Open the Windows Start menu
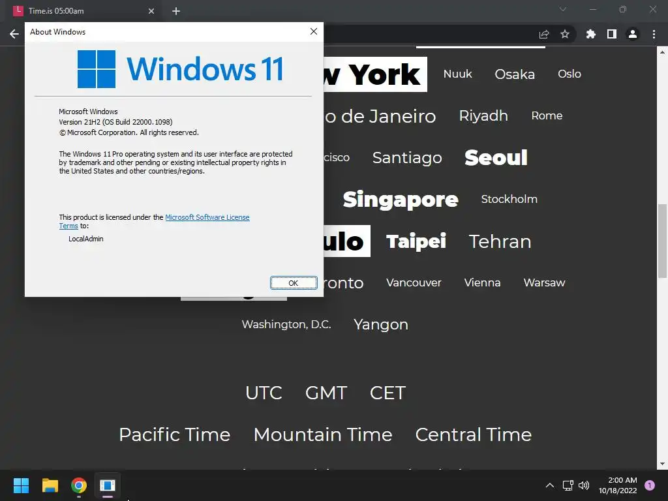The width and height of the screenshot is (668, 501). [x=21, y=485]
